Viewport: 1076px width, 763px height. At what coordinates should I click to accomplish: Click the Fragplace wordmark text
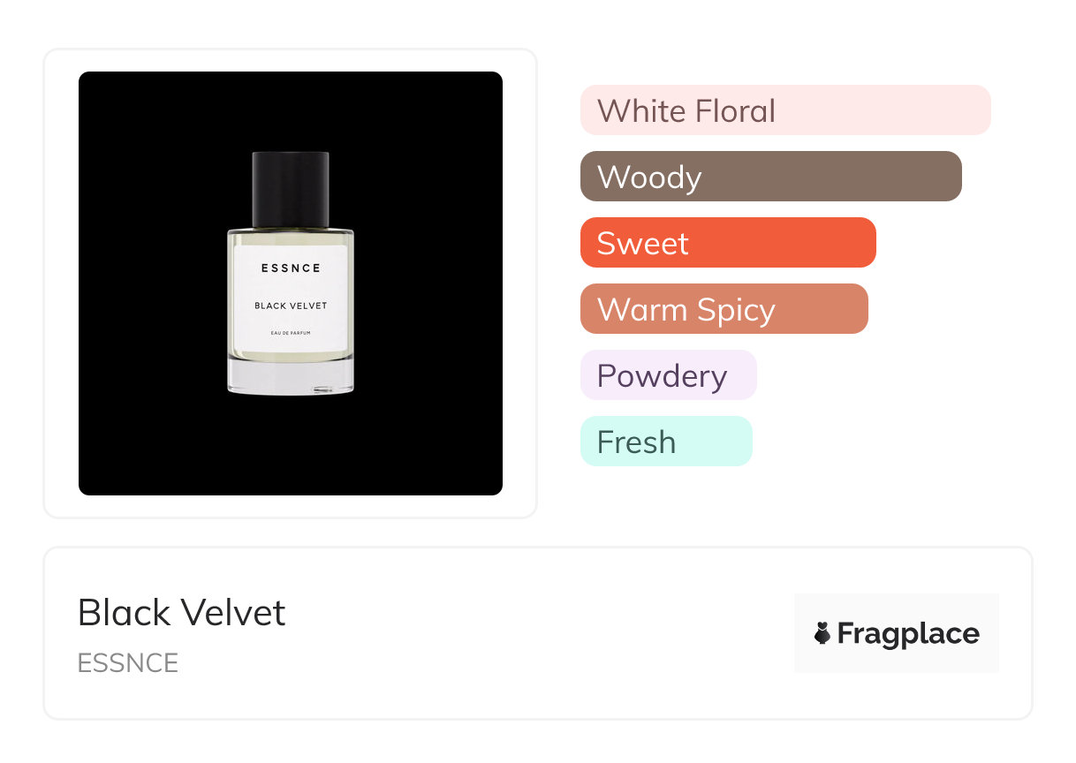point(908,633)
